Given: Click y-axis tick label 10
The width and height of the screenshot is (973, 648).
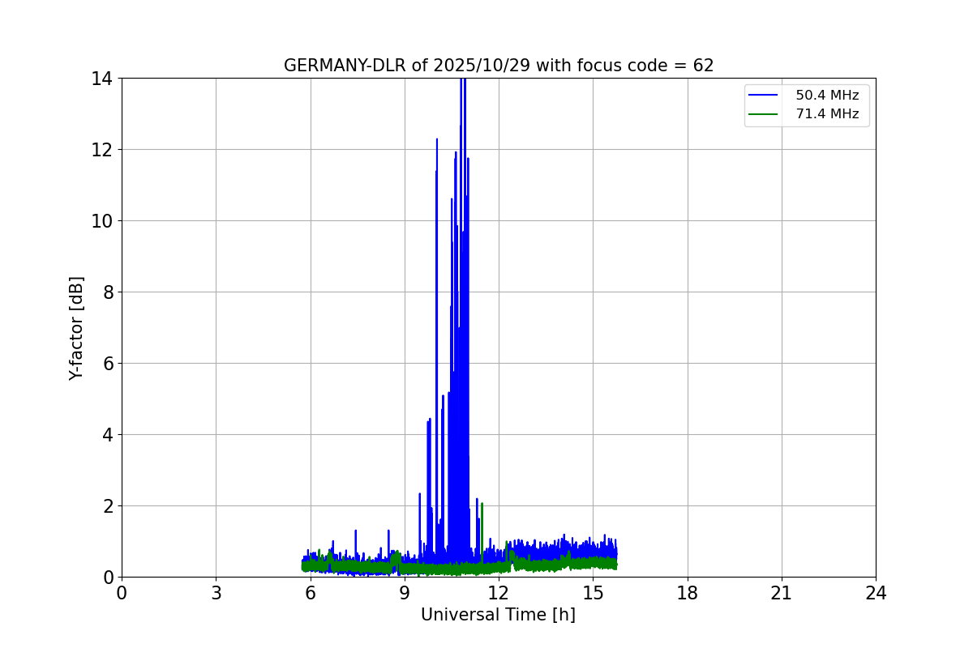Looking at the screenshot, I should pos(102,221).
